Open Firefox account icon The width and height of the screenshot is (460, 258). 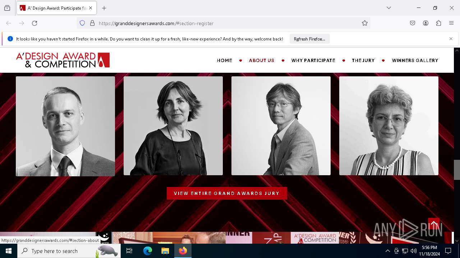coord(425,23)
